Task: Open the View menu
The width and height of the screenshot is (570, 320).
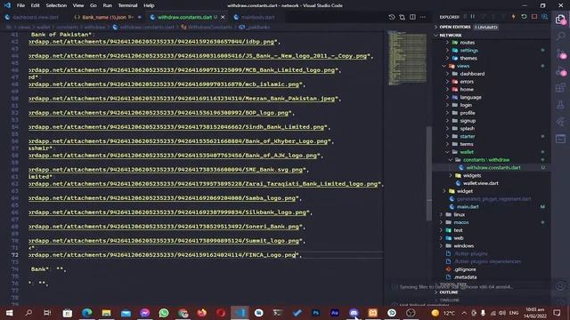Action: (x=77, y=5)
